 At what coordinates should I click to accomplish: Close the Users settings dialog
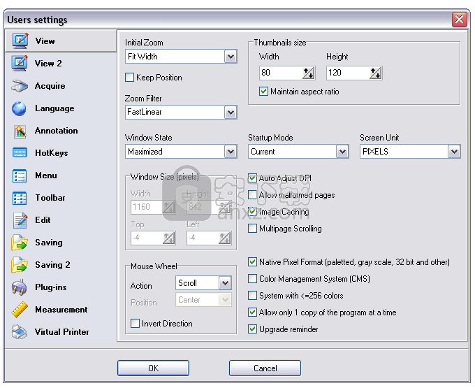[x=459, y=20]
